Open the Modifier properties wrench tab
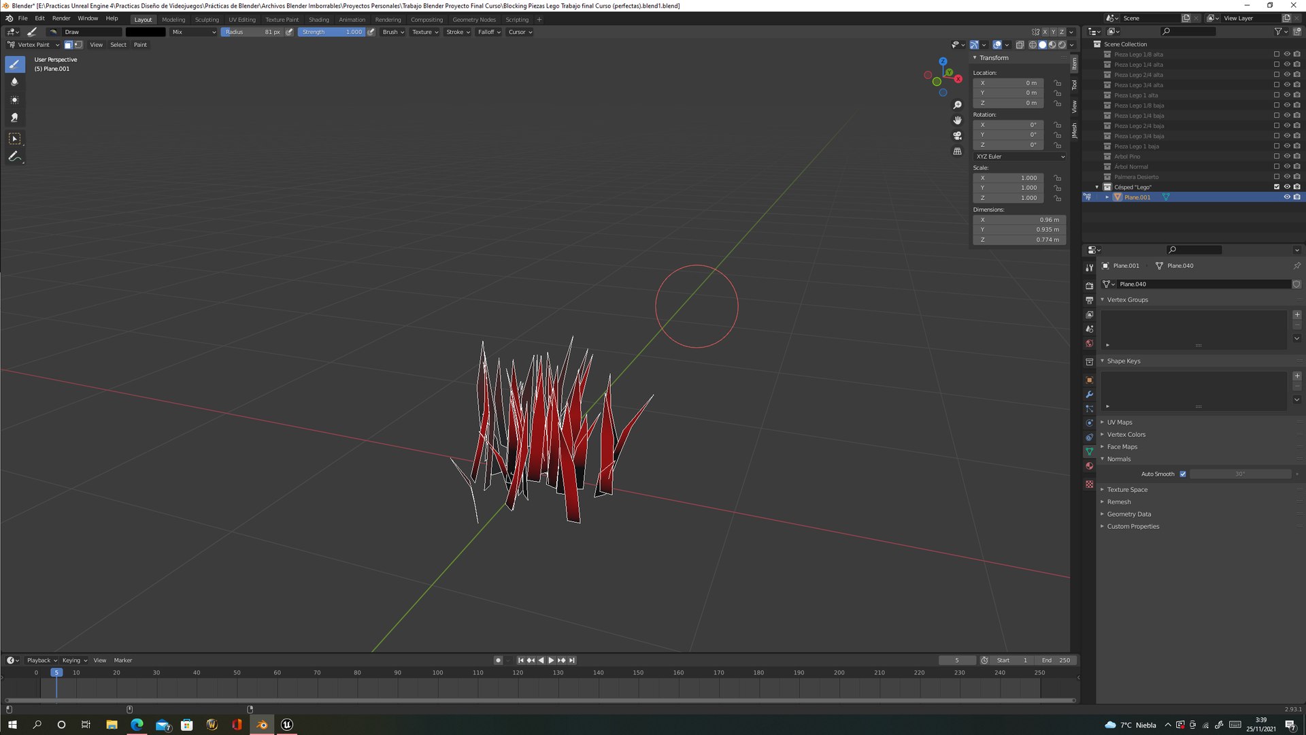 (x=1089, y=395)
